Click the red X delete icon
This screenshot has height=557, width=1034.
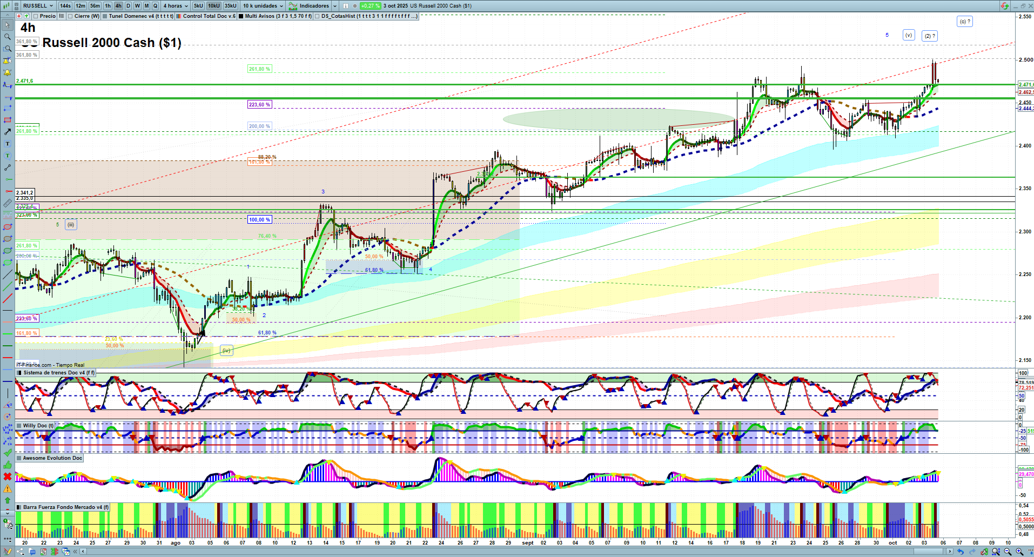pyautogui.click(x=8, y=477)
